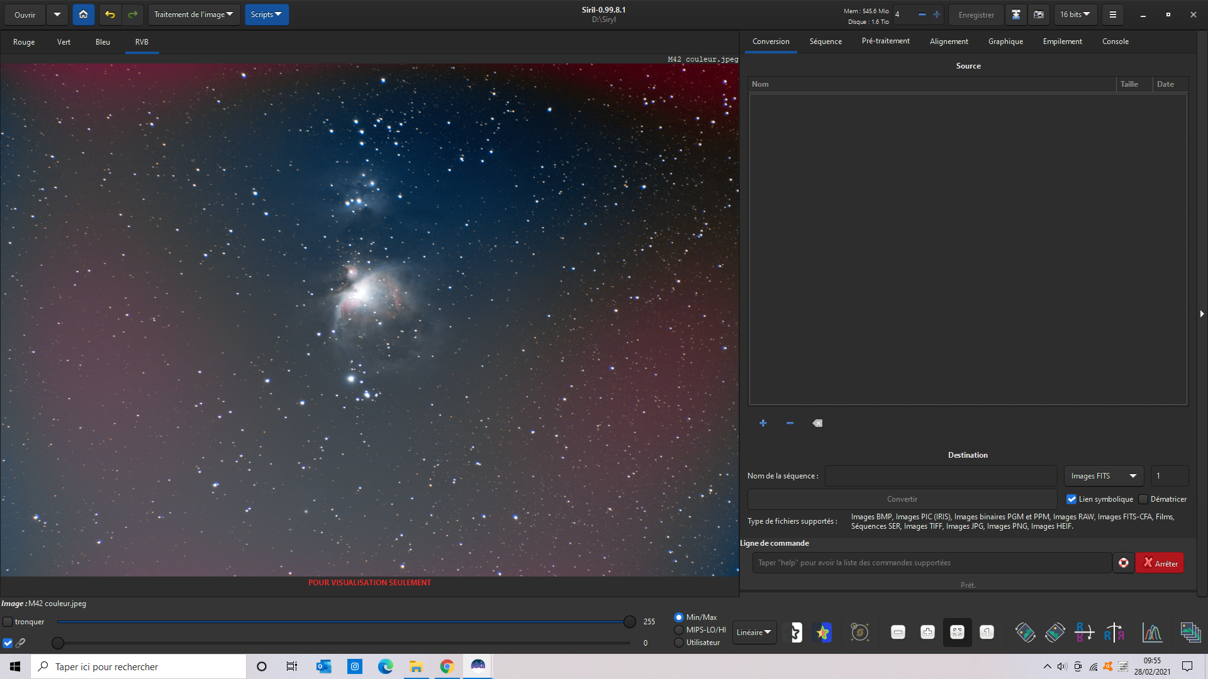1208x679 pixels.
Task: Click the home directory icon
Action: point(83,14)
